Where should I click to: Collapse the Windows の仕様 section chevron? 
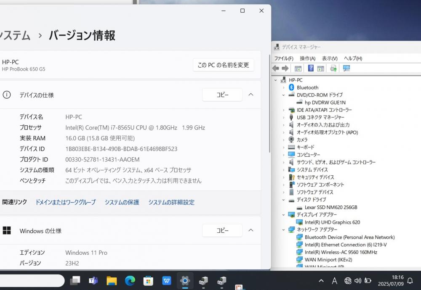[x=251, y=230]
